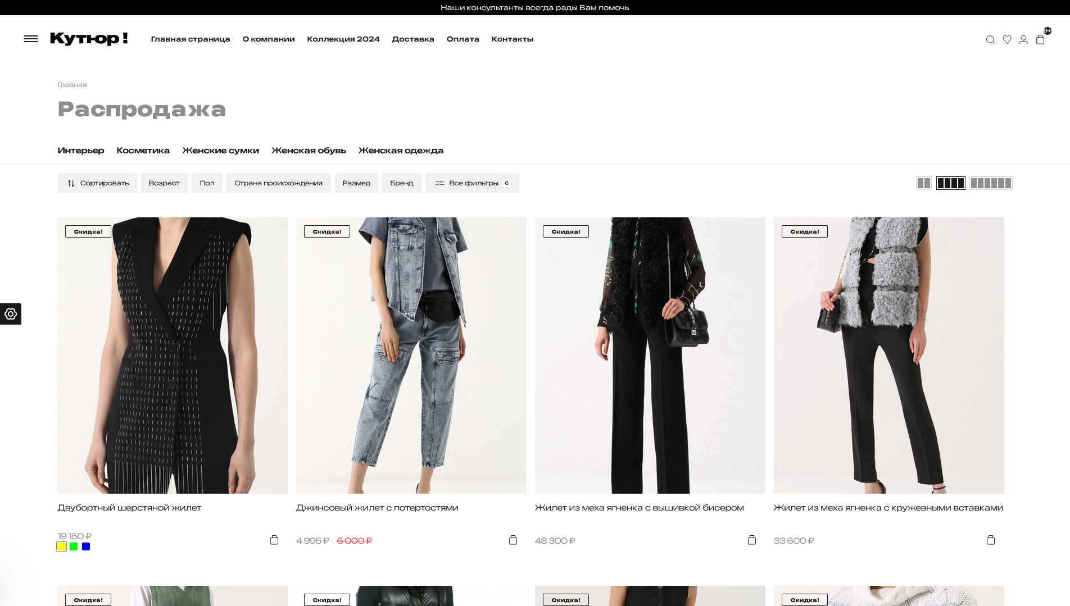
Task: Click the crossed-out price 6 000 ₽
Action: [354, 541]
